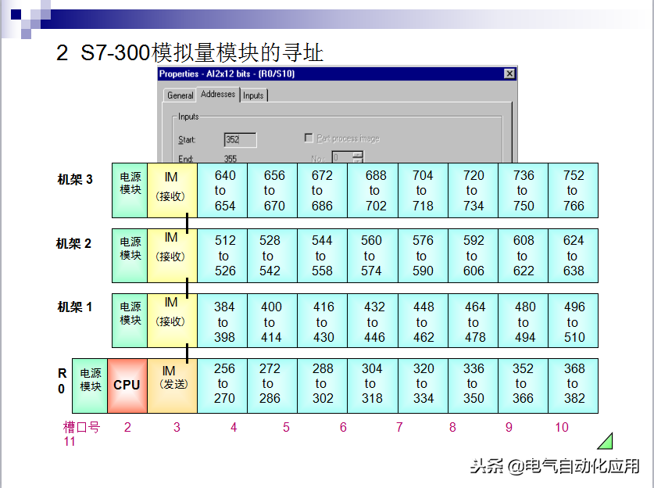Screen dimensions: 654x488
Task: Click the cell 720 to 734
Action: click(474, 190)
